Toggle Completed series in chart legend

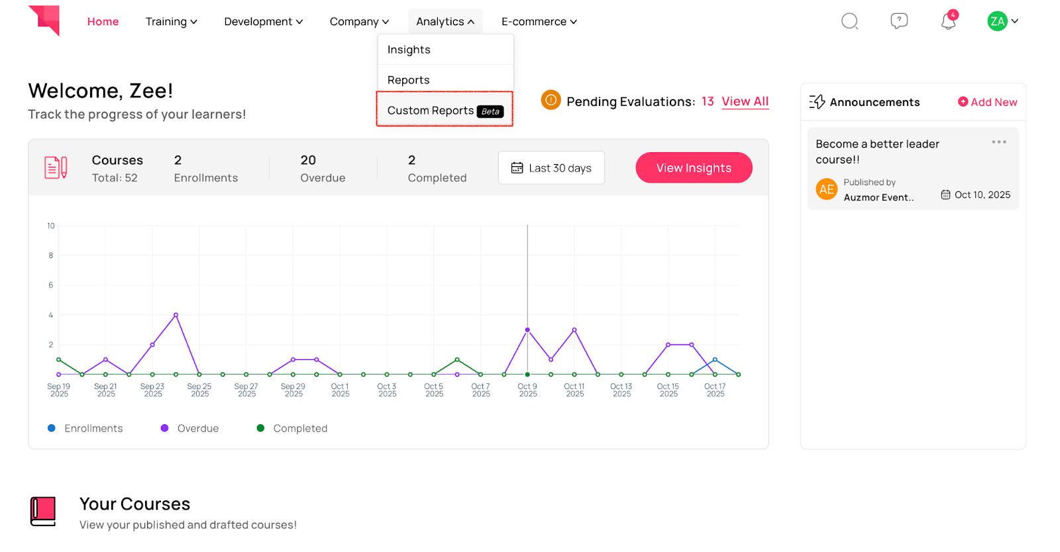[x=292, y=428]
